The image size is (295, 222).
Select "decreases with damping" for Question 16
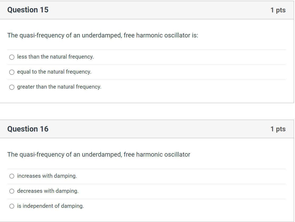tap(12, 191)
